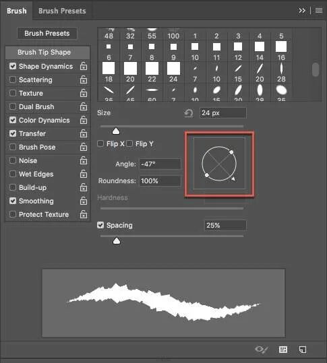
Task: Enable the Texture checkbox
Action: (13, 93)
